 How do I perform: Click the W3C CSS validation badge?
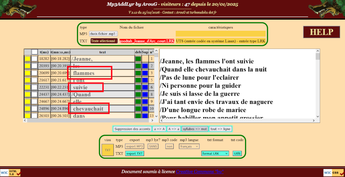pos(334,172)
